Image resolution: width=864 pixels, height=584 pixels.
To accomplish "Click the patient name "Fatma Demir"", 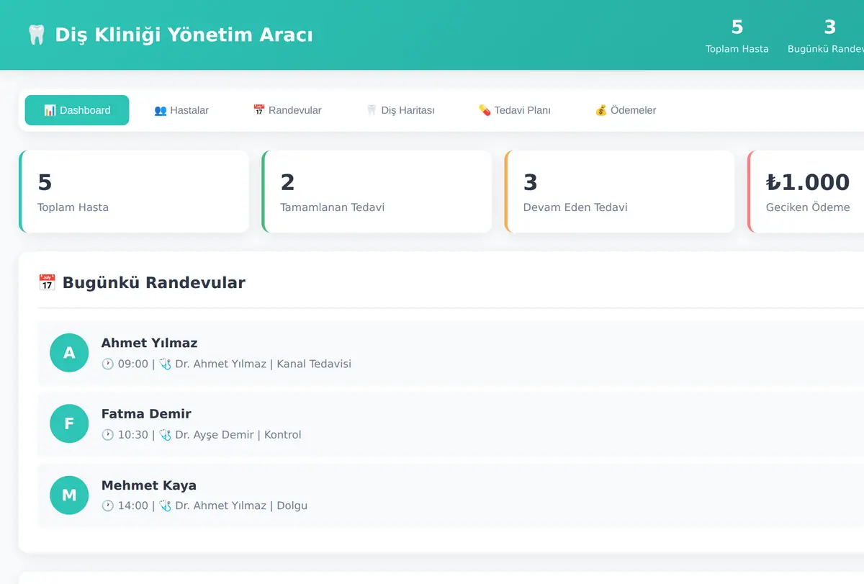I will [x=146, y=414].
